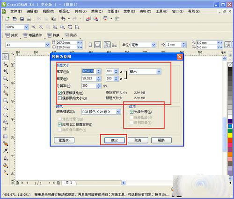Open the 效果 menu
This screenshot has width=234, height=199.
tap(97, 11)
